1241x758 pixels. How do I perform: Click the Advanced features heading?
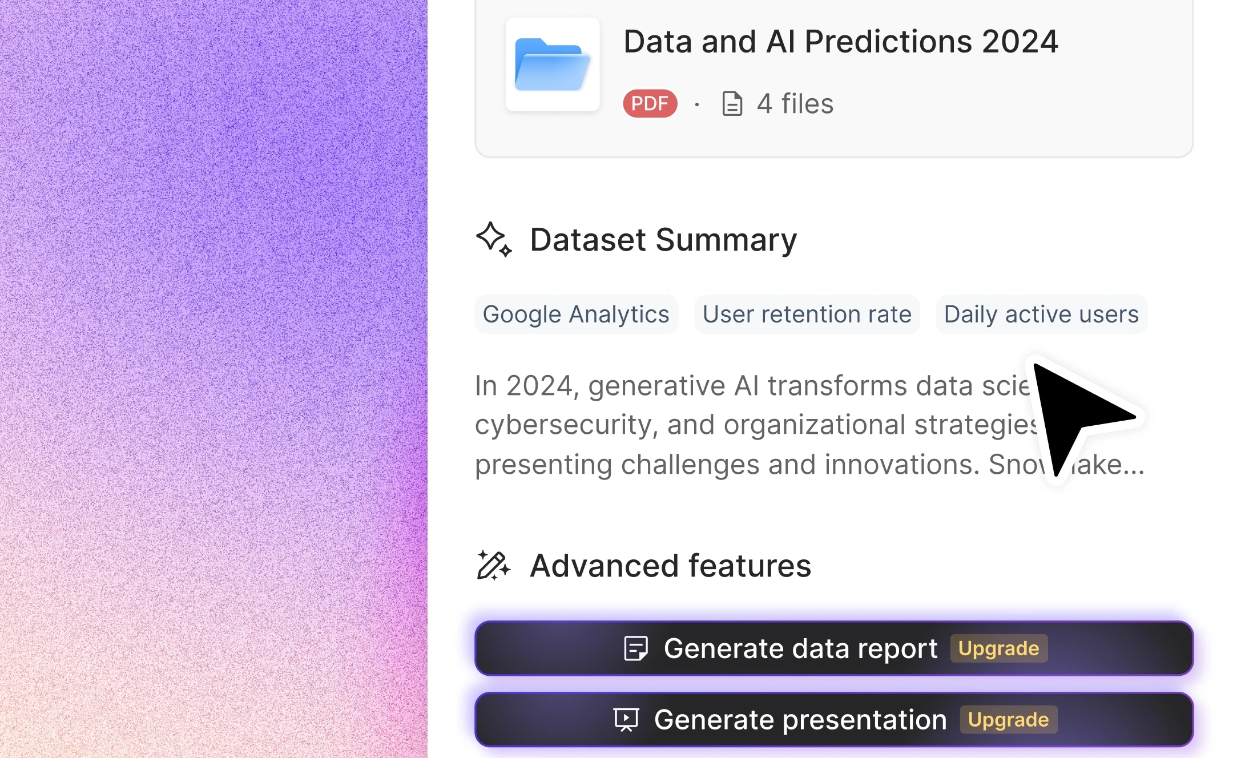point(670,566)
